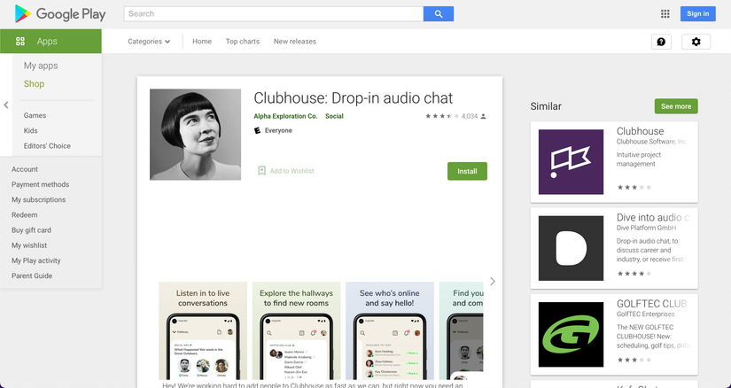Image resolution: width=731 pixels, height=388 pixels.
Task: Open 'See who's online' screenshot
Action: click(390, 330)
